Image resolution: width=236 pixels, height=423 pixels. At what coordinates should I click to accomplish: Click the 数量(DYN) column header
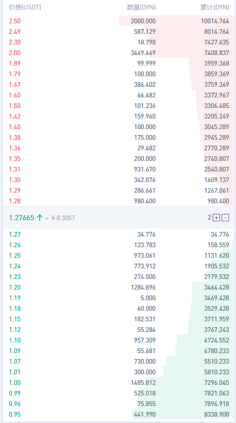tap(142, 7)
